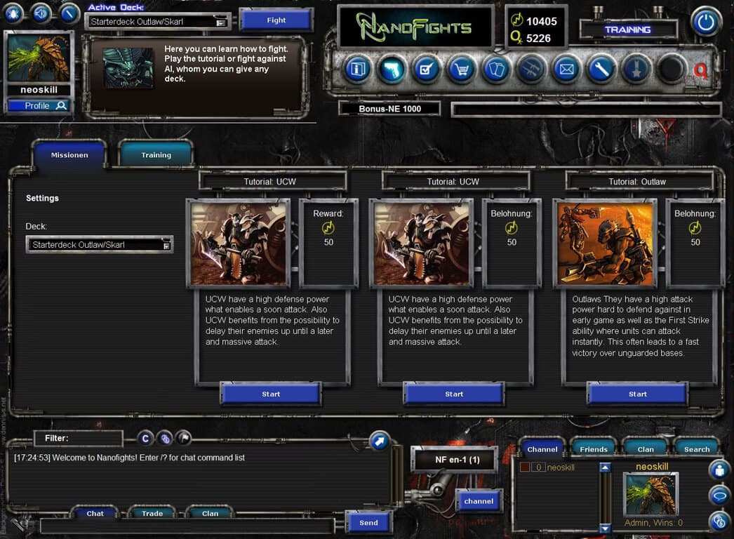Click the blue channel button
Image resolution: width=734 pixels, height=539 pixels.
coord(479,501)
